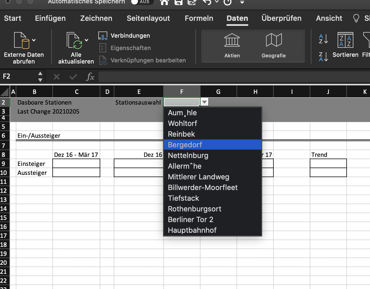Expand the Externe Daten abrufen chevron
The image size is (370, 289).
tap(34, 40)
